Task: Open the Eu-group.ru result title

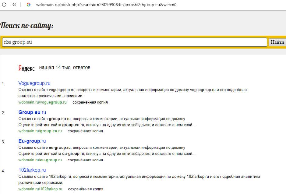Action: [x=32, y=141]
